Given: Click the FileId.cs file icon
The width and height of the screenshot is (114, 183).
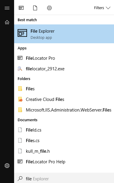Looking at the screenshot, I should click(x=20, y=130).
